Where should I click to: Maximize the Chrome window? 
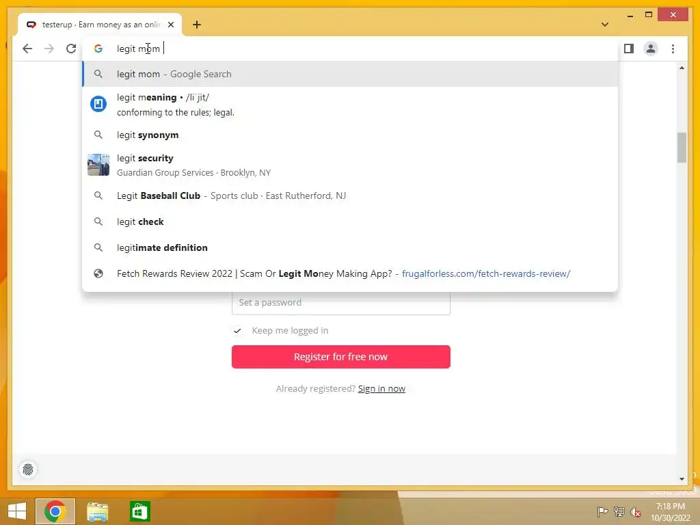(x=649, y=15)
